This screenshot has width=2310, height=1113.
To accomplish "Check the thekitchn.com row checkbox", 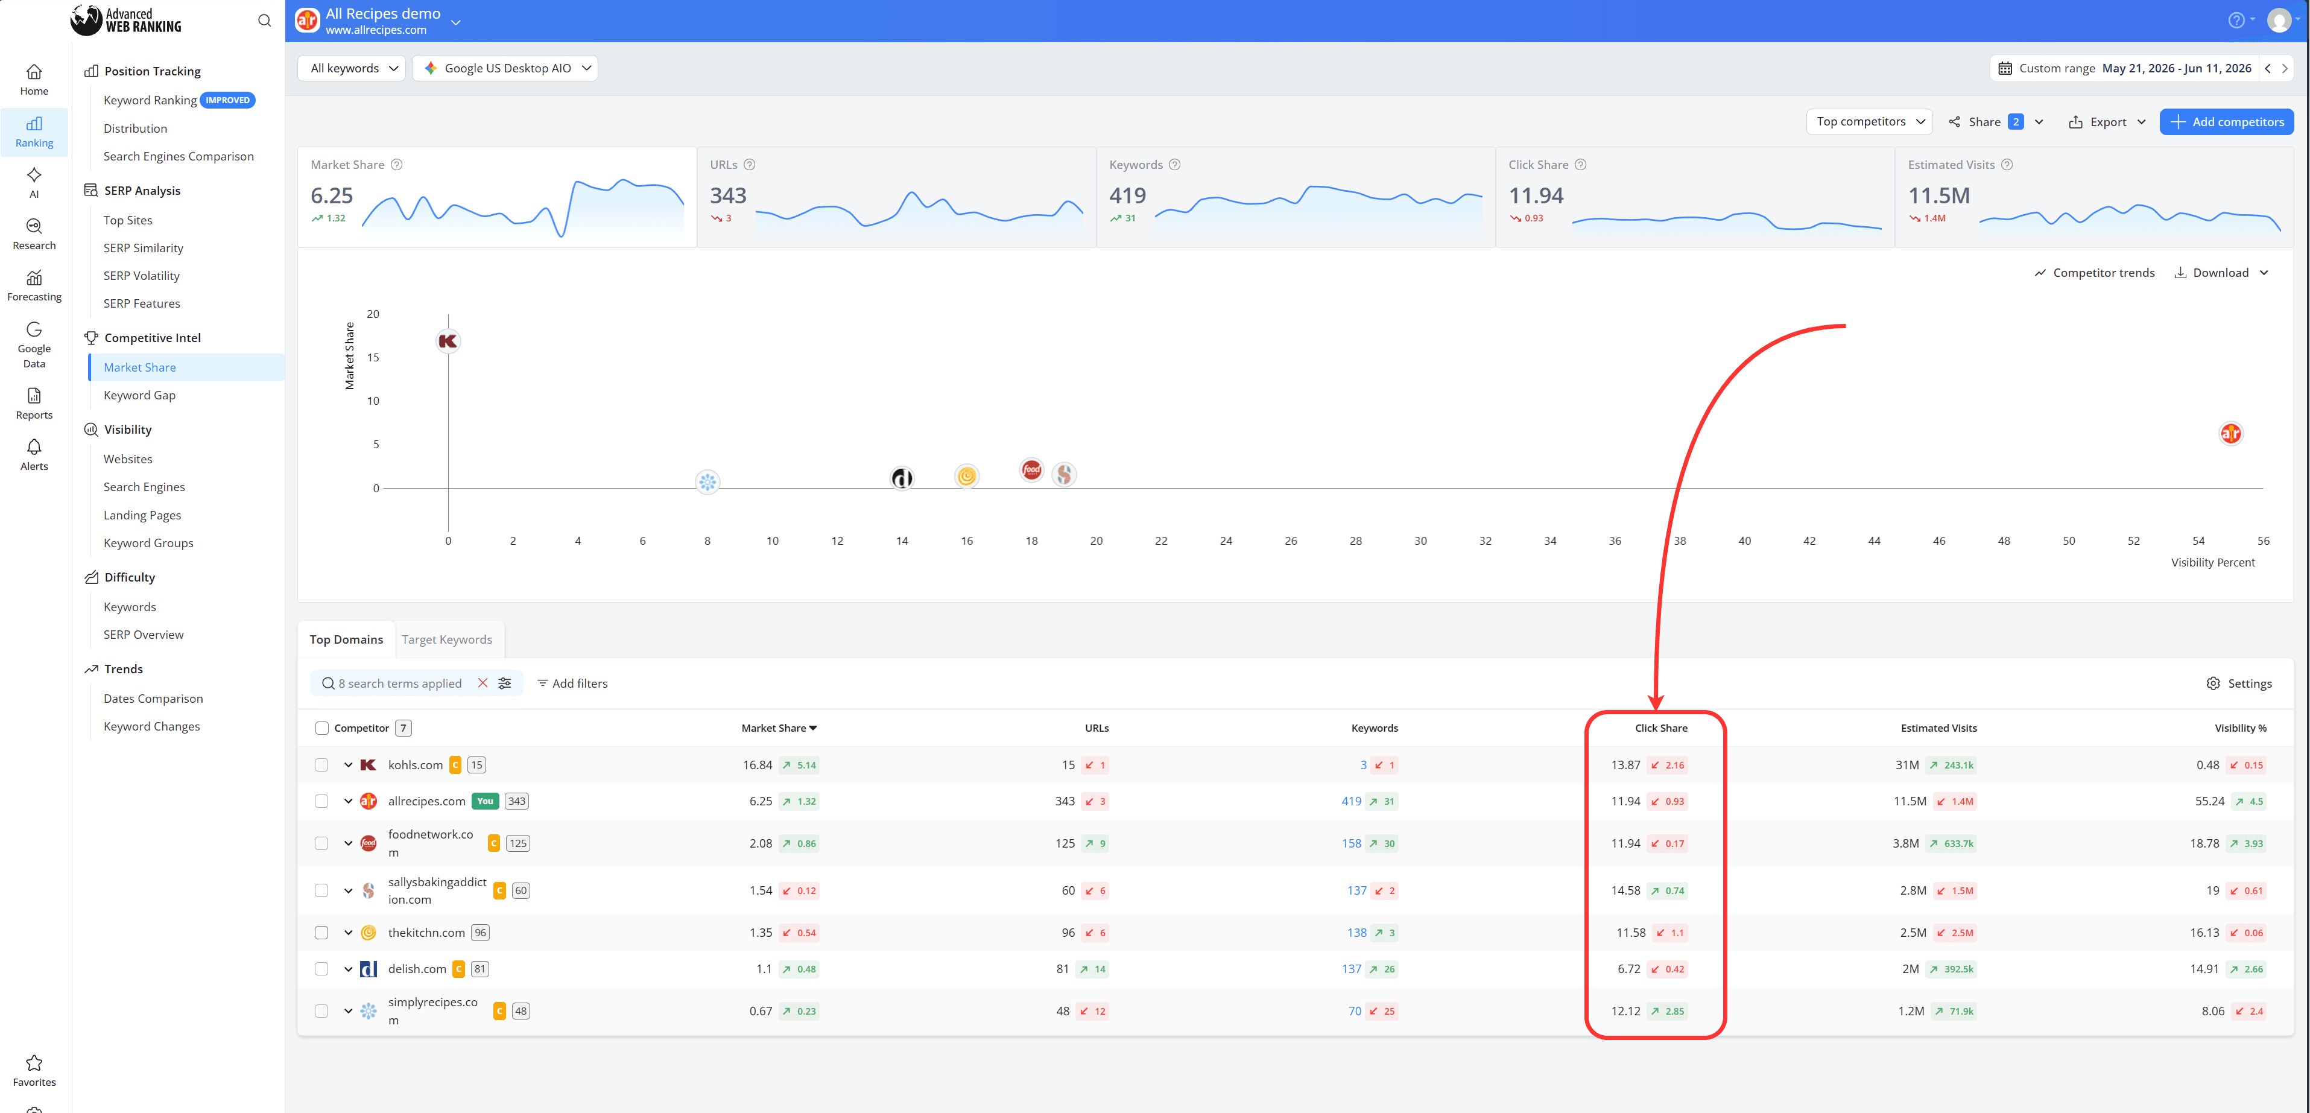I will coord(322,933).
